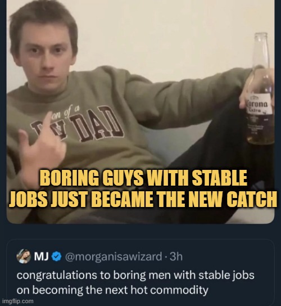Click the 'BORING GUYS WITH STABLE' caption line
This screenshot has height=306, width=281.
144,178
